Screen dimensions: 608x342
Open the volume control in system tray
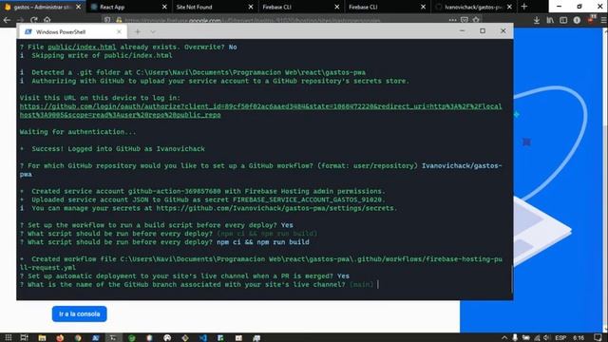click(547, 338)
